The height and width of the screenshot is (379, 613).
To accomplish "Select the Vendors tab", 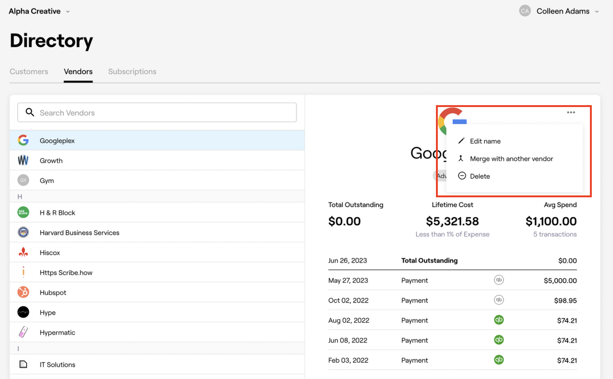I will tap(78, 71).
